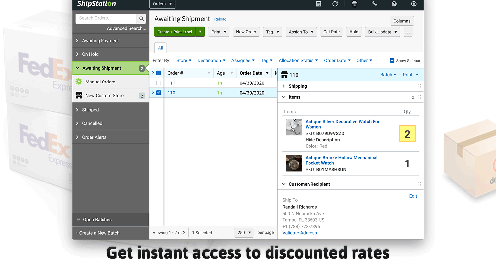
Task: Toggle the select-all orders checkbox
Action: pyautogui.click(x=159, y=73)
